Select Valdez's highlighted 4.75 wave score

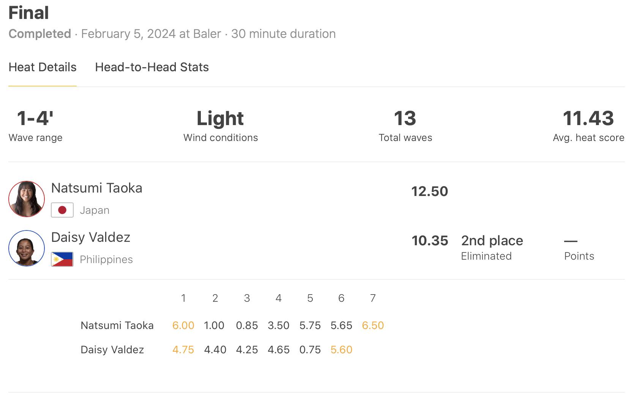tap(183, 349)
